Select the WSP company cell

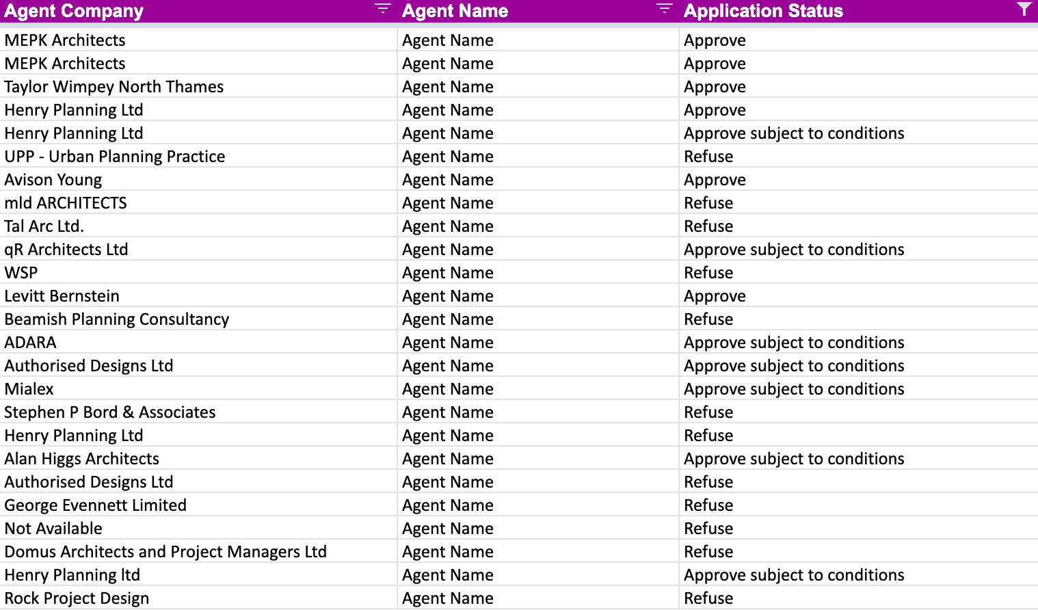(x=21, y=273)
